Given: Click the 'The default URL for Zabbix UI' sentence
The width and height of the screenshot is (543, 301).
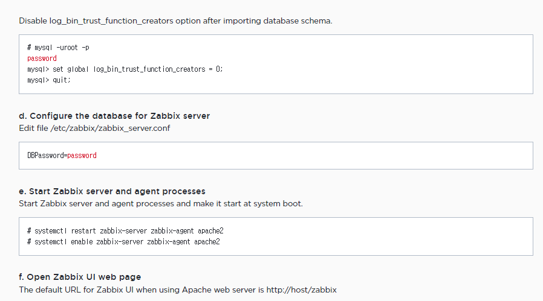Looking at the screenshot, I should tap(178, 290).
